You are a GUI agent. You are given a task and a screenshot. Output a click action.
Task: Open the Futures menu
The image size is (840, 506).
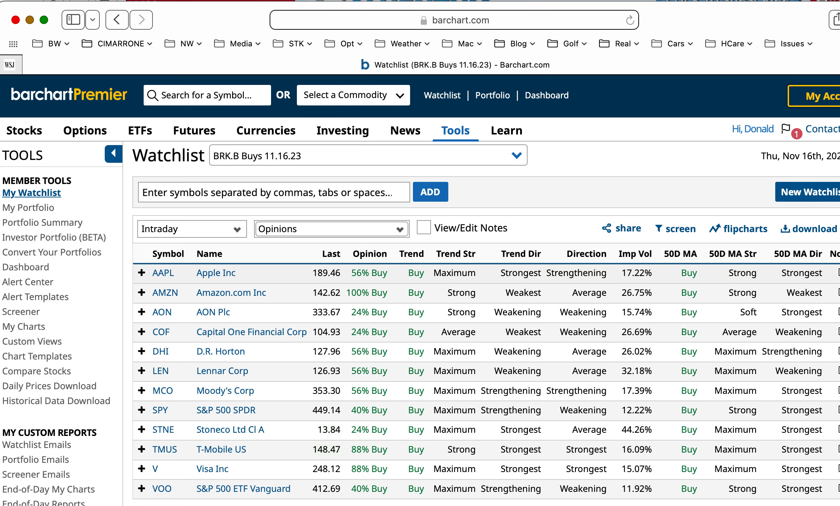pyautogui.click(x=194, y=131)
